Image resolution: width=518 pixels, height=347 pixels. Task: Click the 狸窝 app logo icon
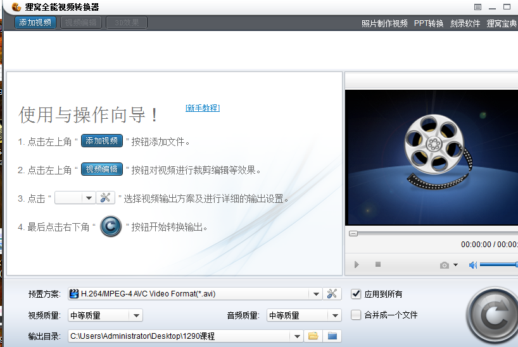16,6
